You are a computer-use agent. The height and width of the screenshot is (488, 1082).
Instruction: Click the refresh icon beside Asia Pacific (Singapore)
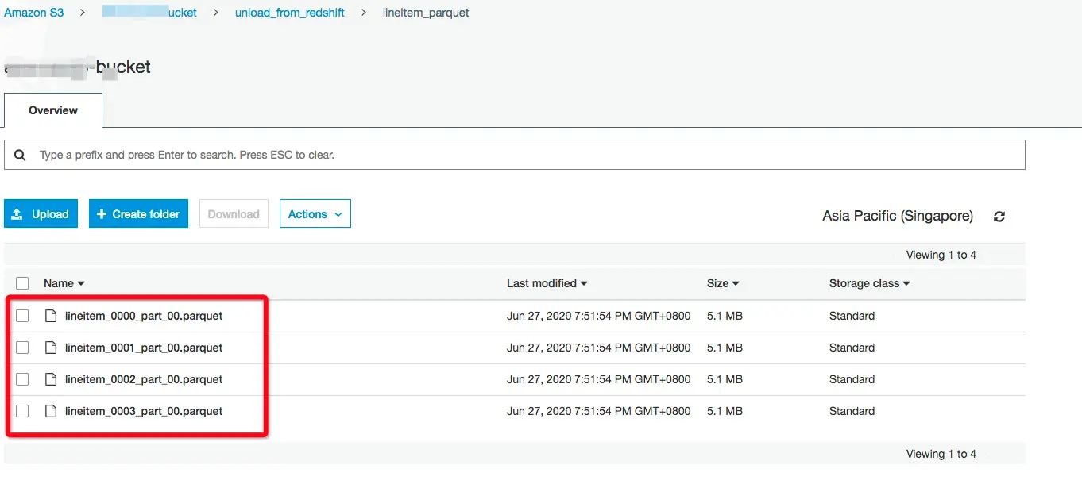[x=999, y=216]
